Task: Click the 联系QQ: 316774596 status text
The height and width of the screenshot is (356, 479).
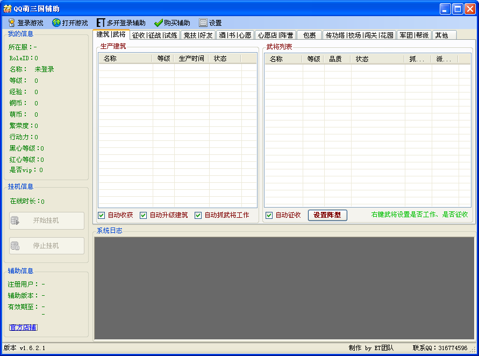Action: coord(440,348)
